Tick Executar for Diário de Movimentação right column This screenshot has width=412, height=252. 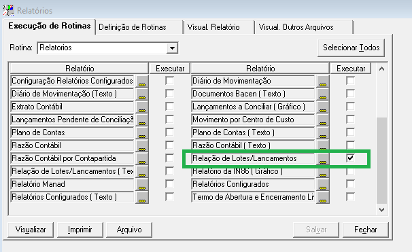[350, 80]
